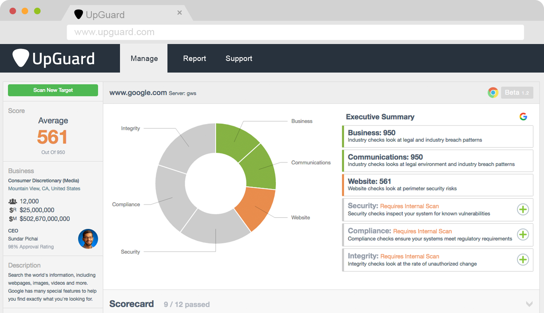Click the www.google.com target heading
The image size is (544, 313).
click(138, 93)
